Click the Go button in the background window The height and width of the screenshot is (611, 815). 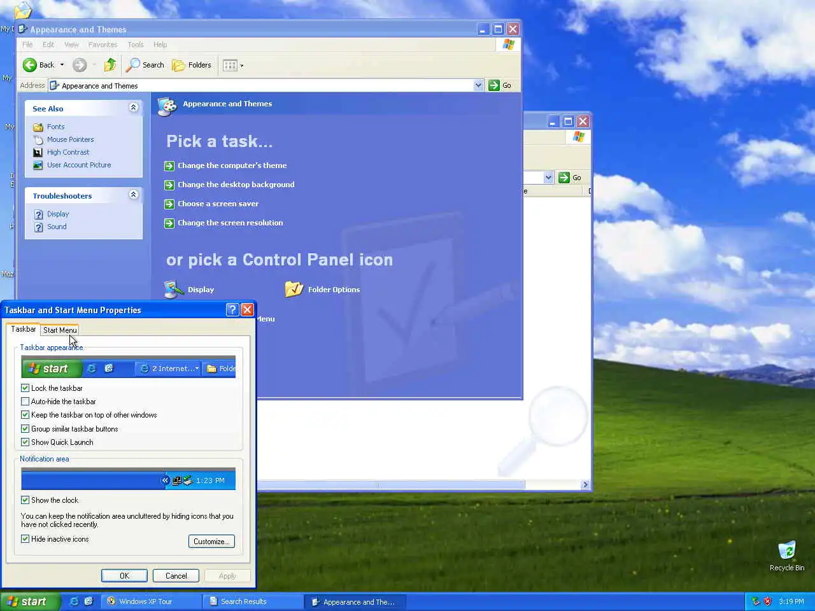point(570,178)
